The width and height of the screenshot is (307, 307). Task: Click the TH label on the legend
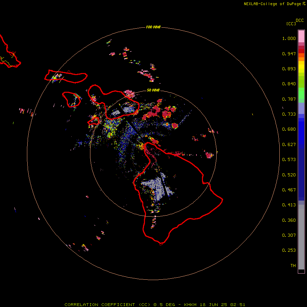tap(293, 266)
